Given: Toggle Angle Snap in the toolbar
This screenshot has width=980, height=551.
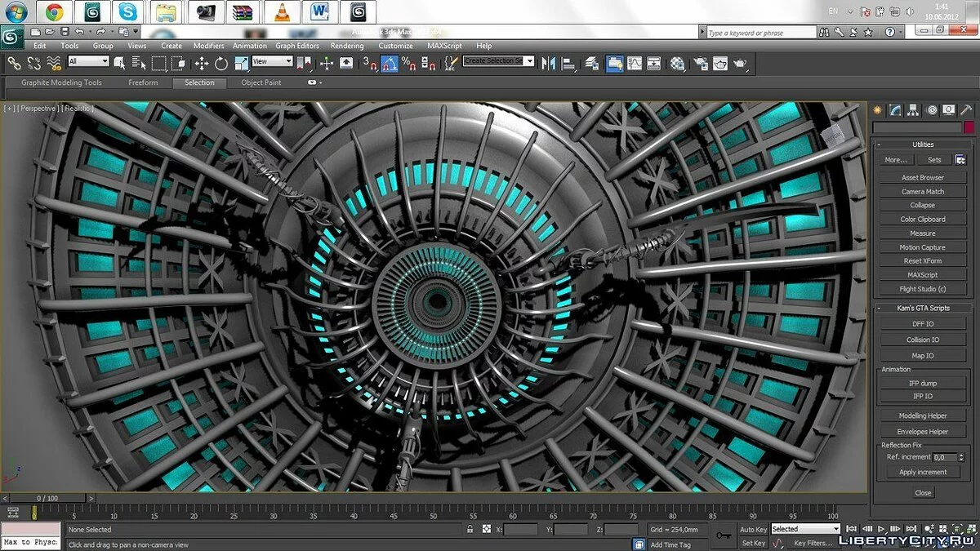Looking at the screenshot, I should [x=390, y=64].
